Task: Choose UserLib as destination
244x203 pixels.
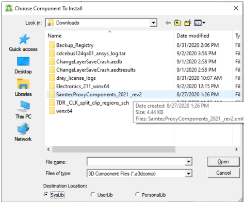Action: pos(93,194)
